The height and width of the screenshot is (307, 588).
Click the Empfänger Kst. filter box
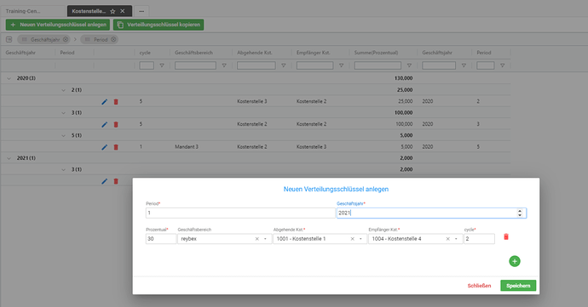tap(314, 65)
